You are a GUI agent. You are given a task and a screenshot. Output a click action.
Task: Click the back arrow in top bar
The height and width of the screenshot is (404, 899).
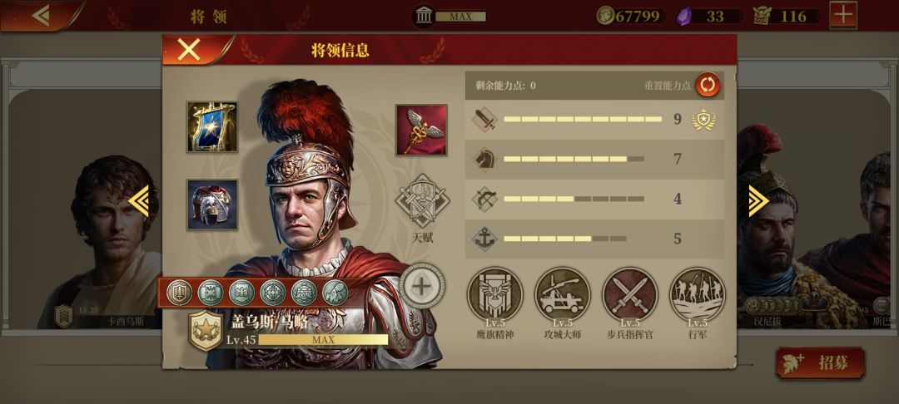pos(42,16)
